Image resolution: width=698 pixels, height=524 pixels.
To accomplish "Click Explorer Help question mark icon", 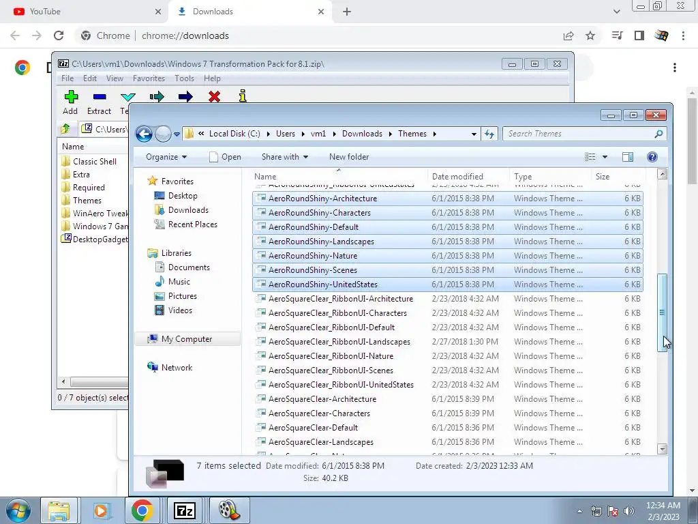I will [652, 157].
